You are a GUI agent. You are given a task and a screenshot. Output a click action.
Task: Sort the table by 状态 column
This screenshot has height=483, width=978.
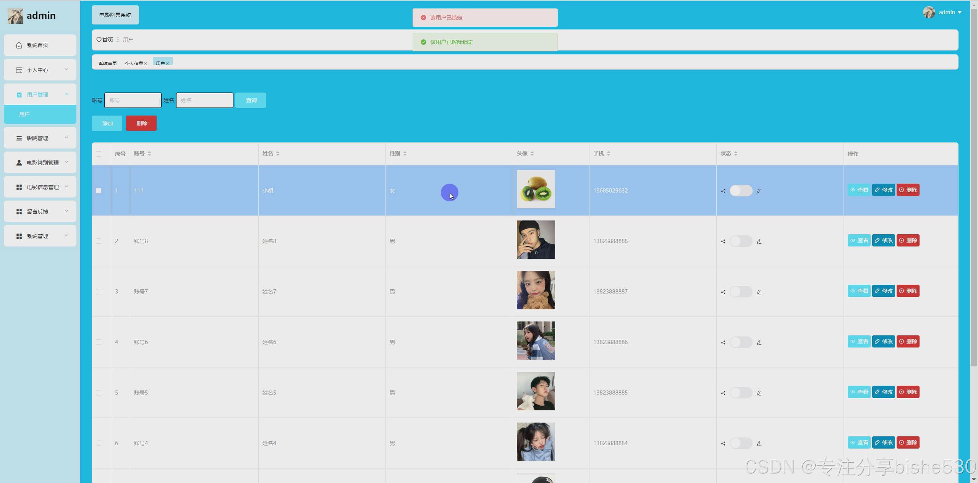point(736,154)
